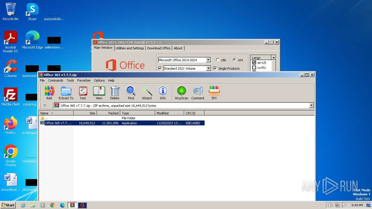Select the x64 radio button
Viewport: 372px width, 209px height.
click(x=235, y=60)
